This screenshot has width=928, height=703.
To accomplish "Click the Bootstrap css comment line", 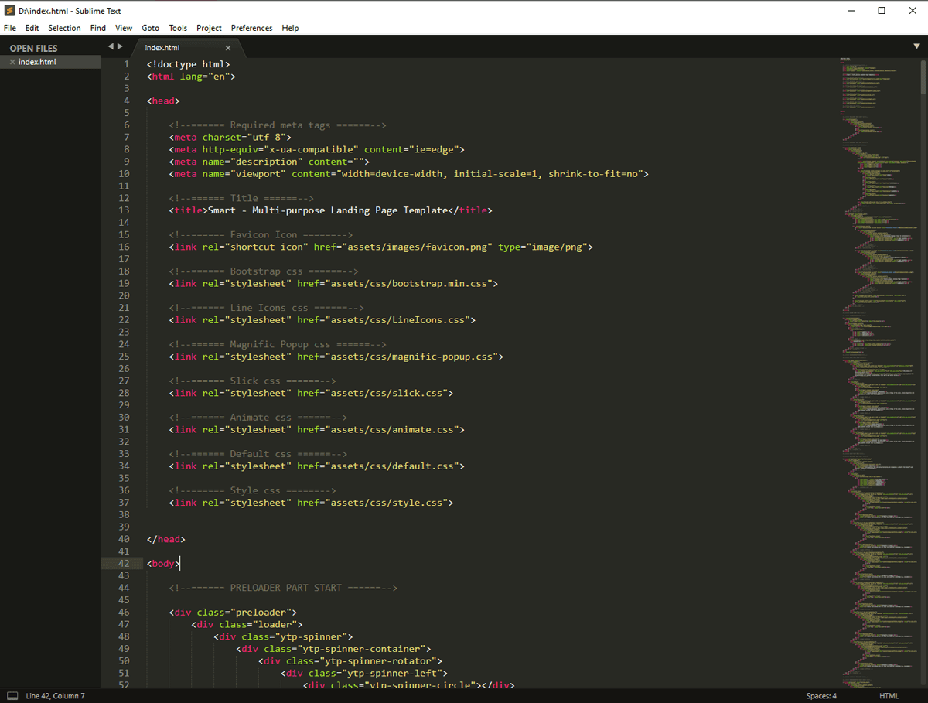I will (264, 271).
